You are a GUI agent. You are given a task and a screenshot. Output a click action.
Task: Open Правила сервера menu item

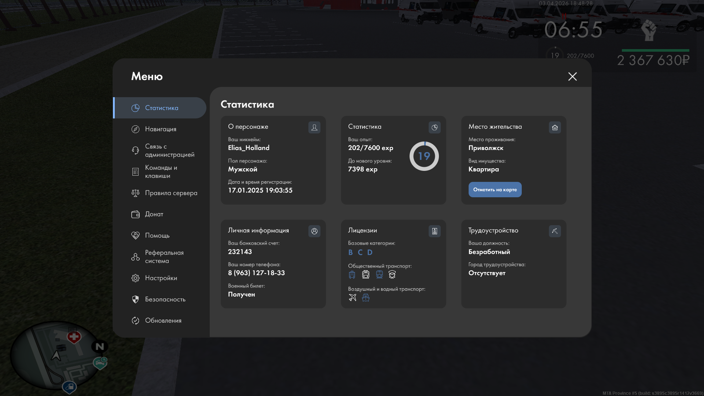[171, 193]
